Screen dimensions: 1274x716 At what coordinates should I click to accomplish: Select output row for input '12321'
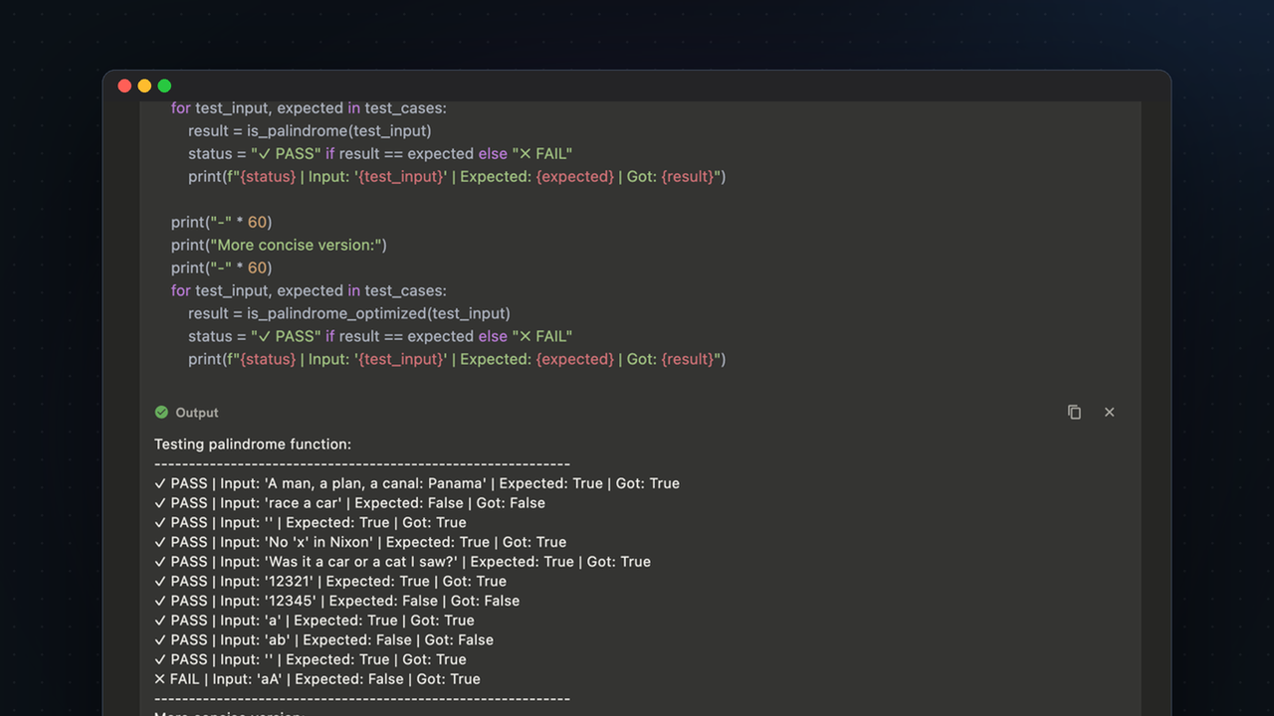point(330,581)
